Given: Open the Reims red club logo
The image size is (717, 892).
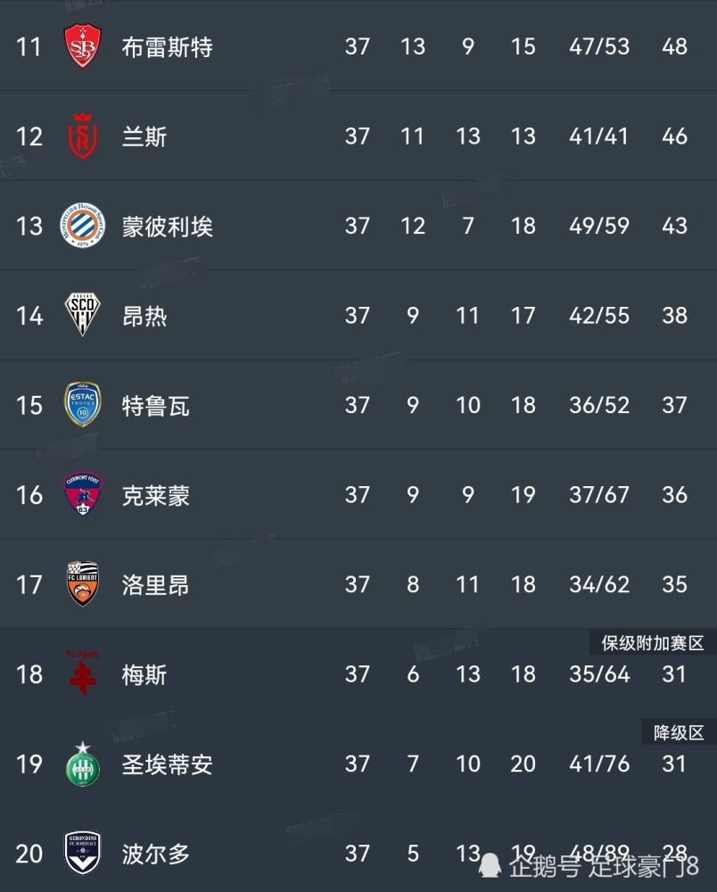Looking at the screenshot, I should click(x=83, y=136).
